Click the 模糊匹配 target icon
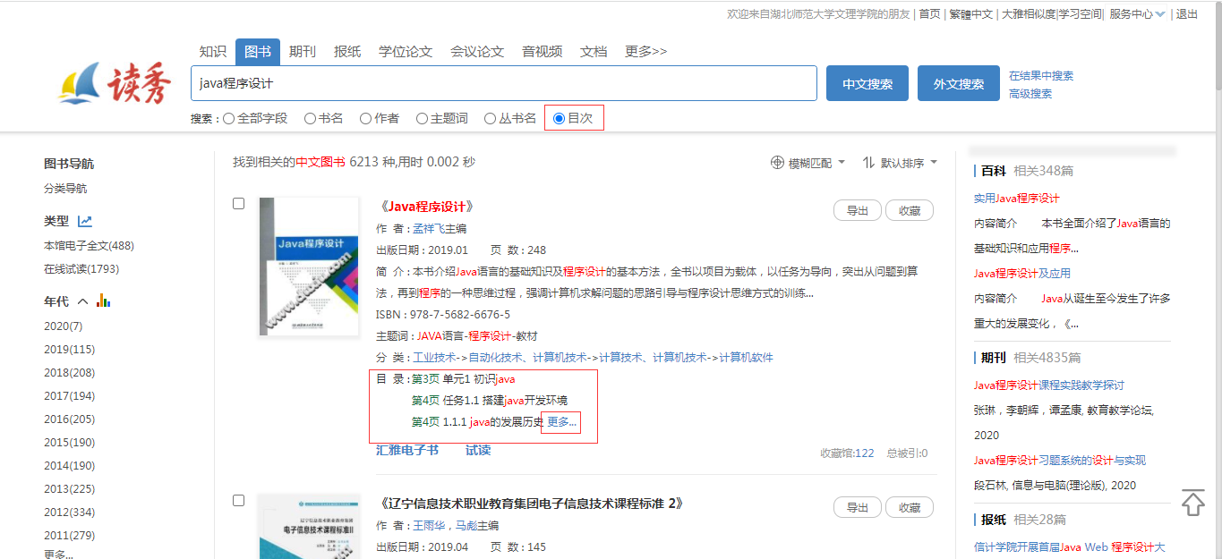The image size is (1222, 559). [x=777, y=163]
